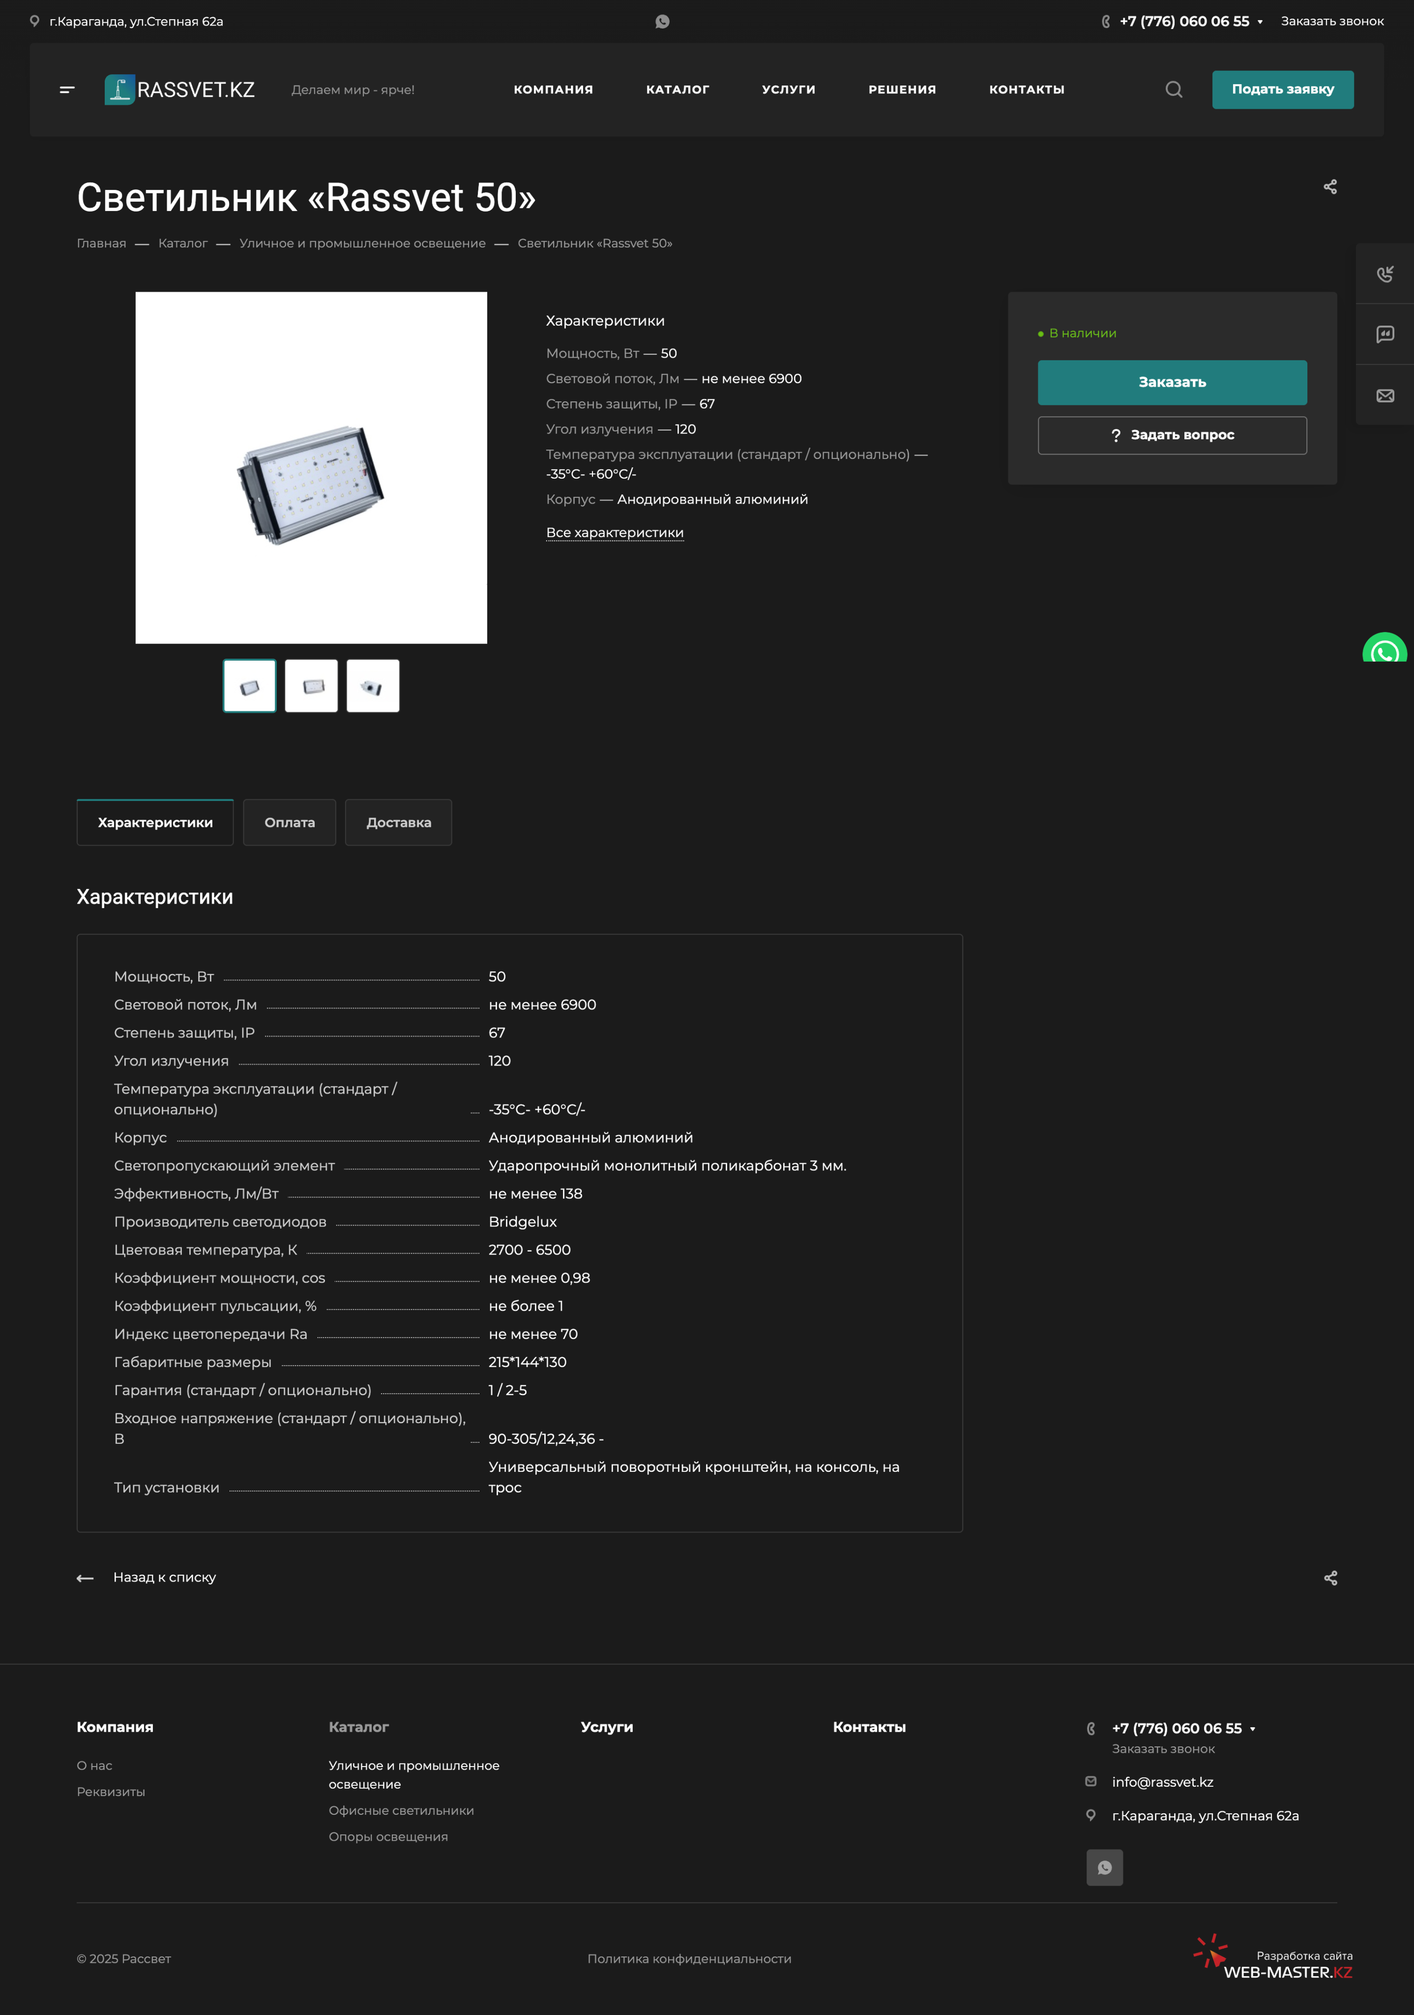Open the РЕШЕНИЯ menu
Image resolution: width=1414 pixels, height=2015 pixels.
pos(902,90)
